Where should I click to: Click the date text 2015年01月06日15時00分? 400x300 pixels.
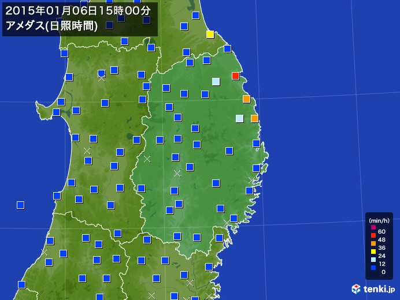pyautogui.click(x=78, y=11)
